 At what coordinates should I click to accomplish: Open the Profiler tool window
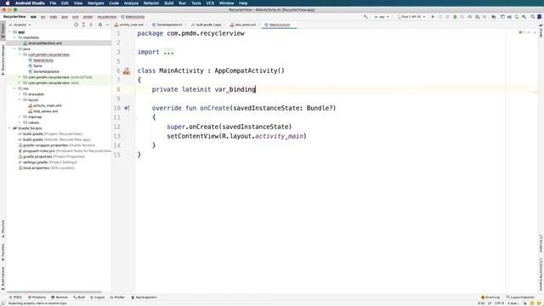point(117,297)
